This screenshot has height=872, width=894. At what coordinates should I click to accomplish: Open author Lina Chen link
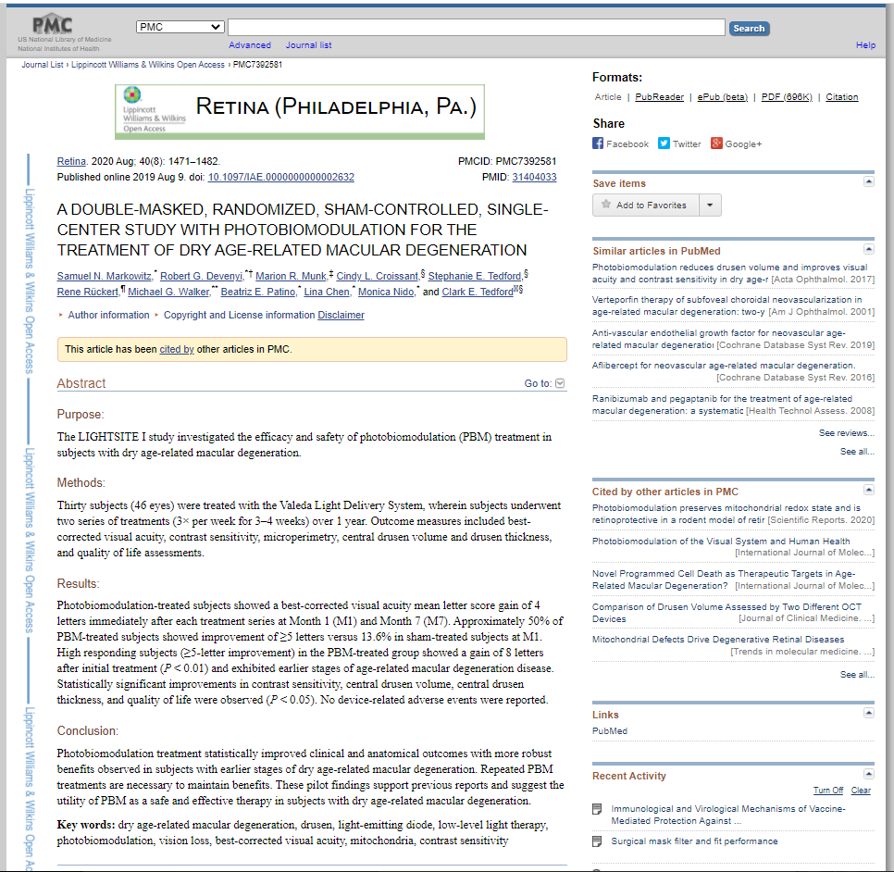327,292
